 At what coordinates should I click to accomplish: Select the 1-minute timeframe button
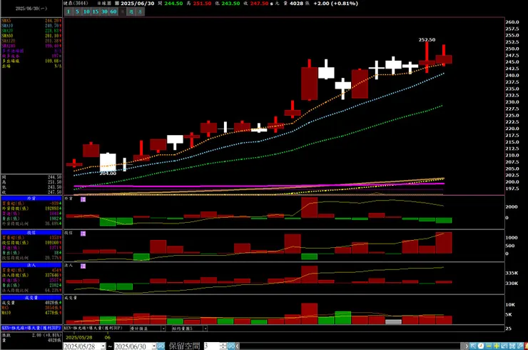[x=68, y=12]
